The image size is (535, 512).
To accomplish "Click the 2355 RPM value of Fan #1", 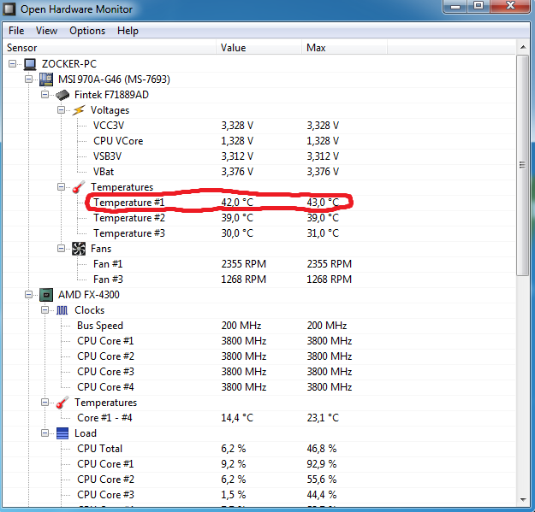I will click(x=244, y=264).
